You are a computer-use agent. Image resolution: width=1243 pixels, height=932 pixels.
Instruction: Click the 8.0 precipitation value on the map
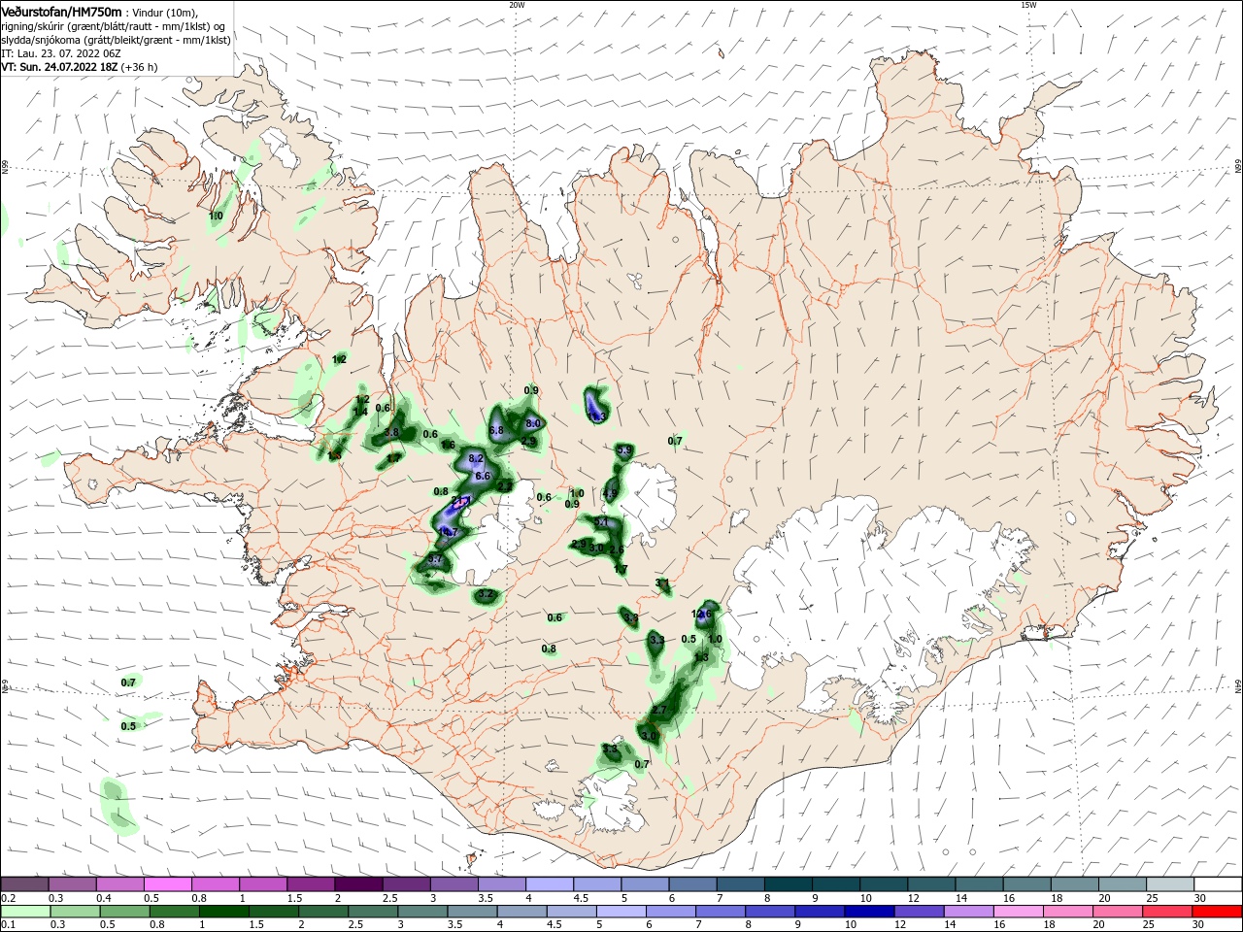tap(533, 424)
